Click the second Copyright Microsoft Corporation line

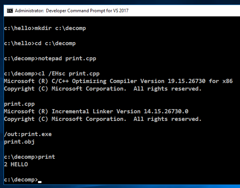tap(103, 119)
